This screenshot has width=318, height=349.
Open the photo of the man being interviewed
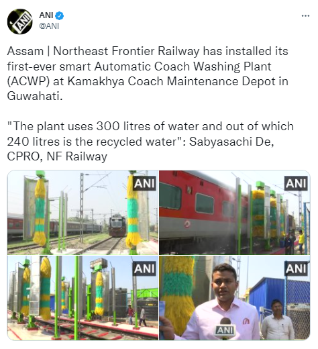[235, 298]
